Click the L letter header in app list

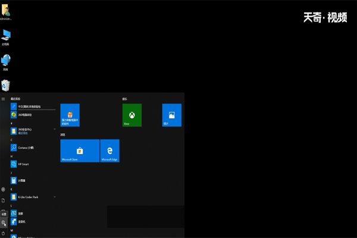[11, 206]
